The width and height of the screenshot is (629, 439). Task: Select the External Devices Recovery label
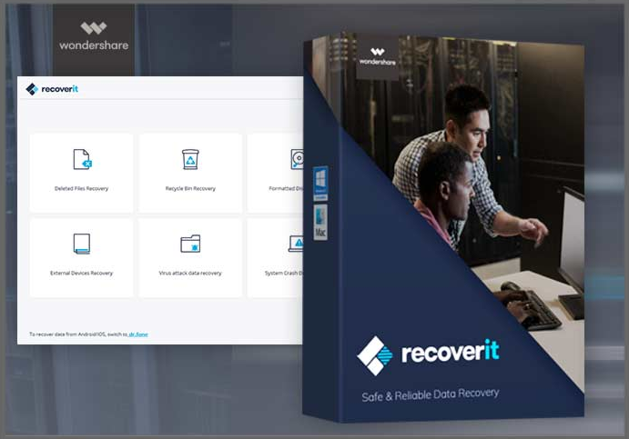click(81, 274)
